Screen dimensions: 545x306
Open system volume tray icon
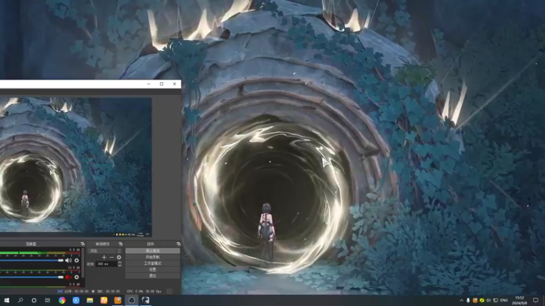click(488, 300)
